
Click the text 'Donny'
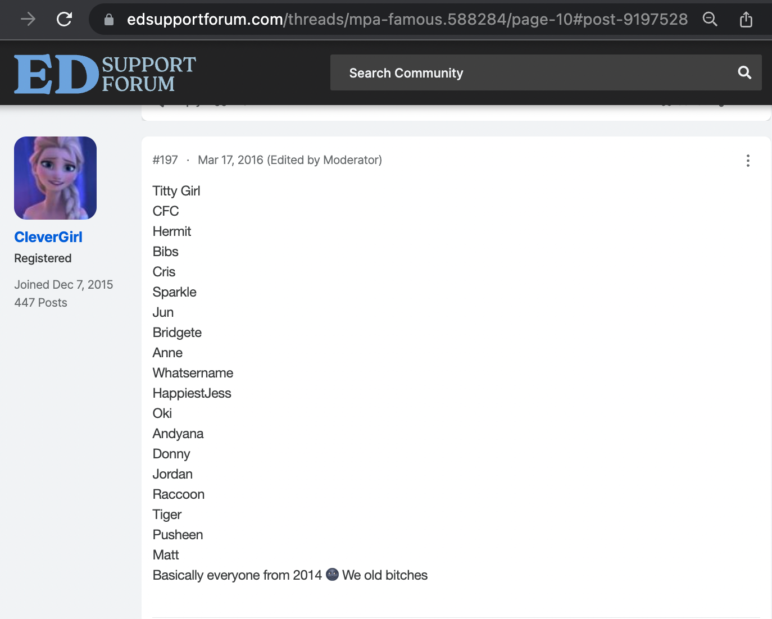point(171,454)
